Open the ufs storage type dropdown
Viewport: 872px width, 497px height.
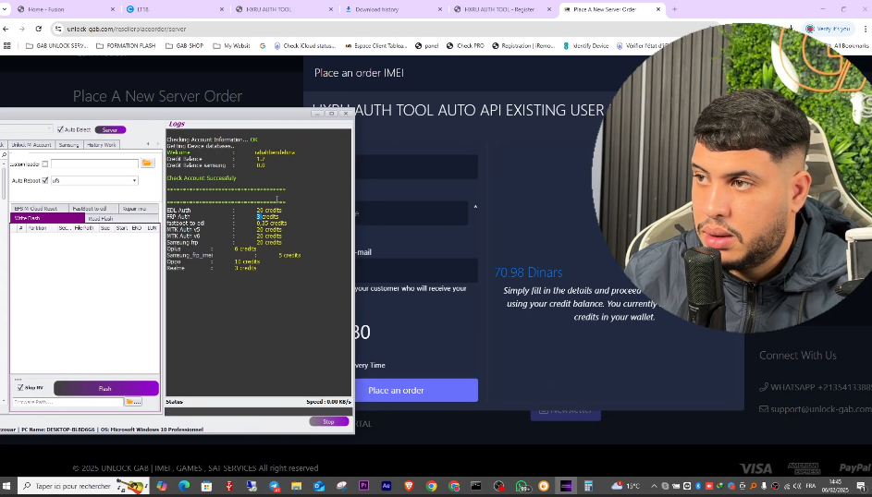pyautogui.click(x=94, y=180)
